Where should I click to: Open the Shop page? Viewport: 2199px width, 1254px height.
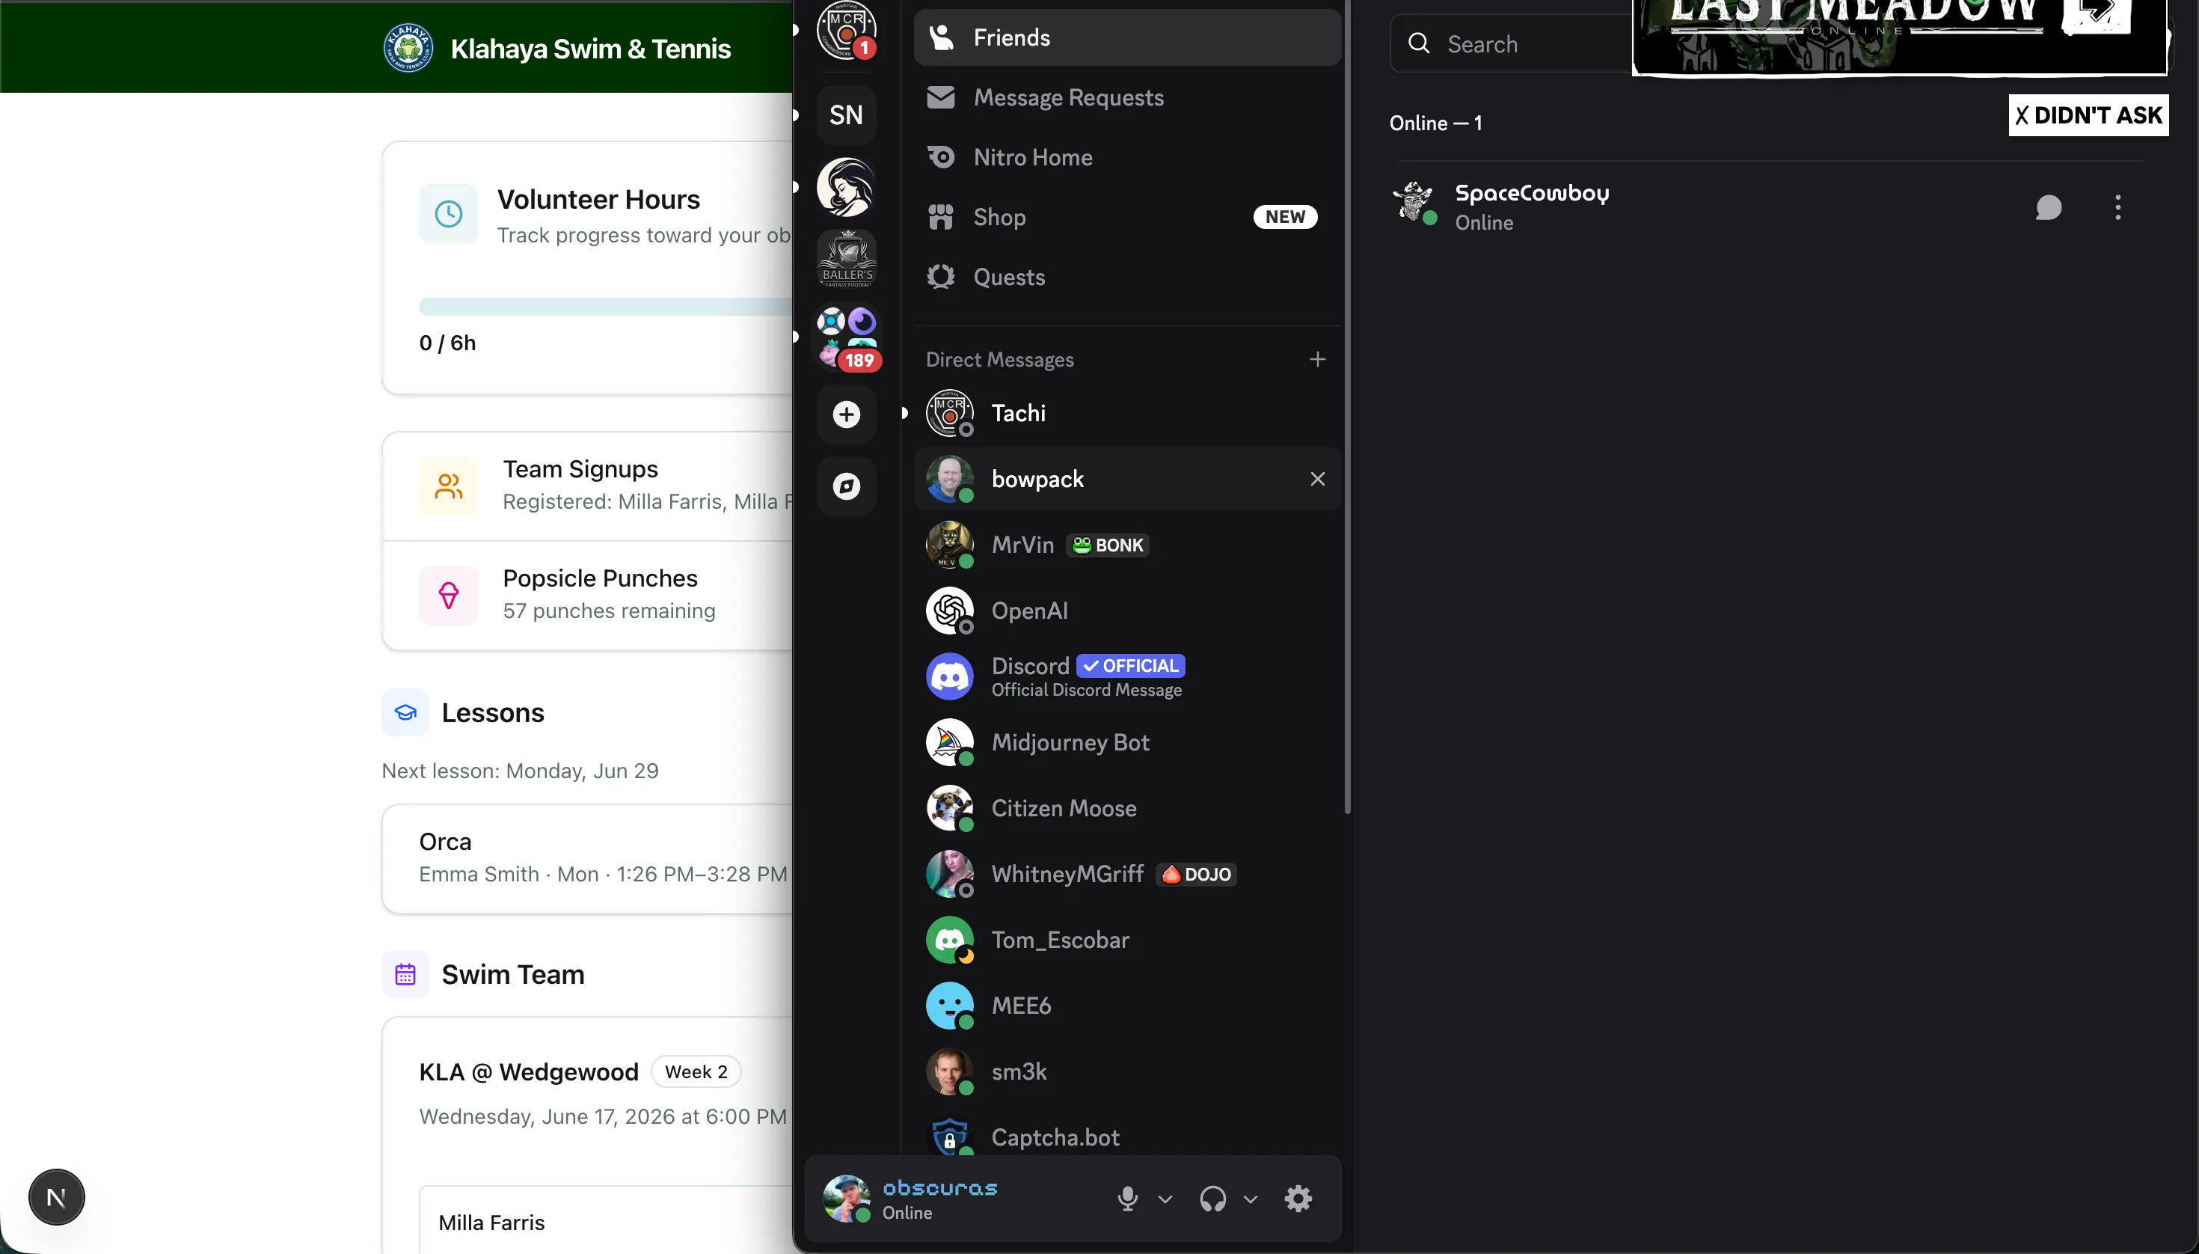click(999, 217)
